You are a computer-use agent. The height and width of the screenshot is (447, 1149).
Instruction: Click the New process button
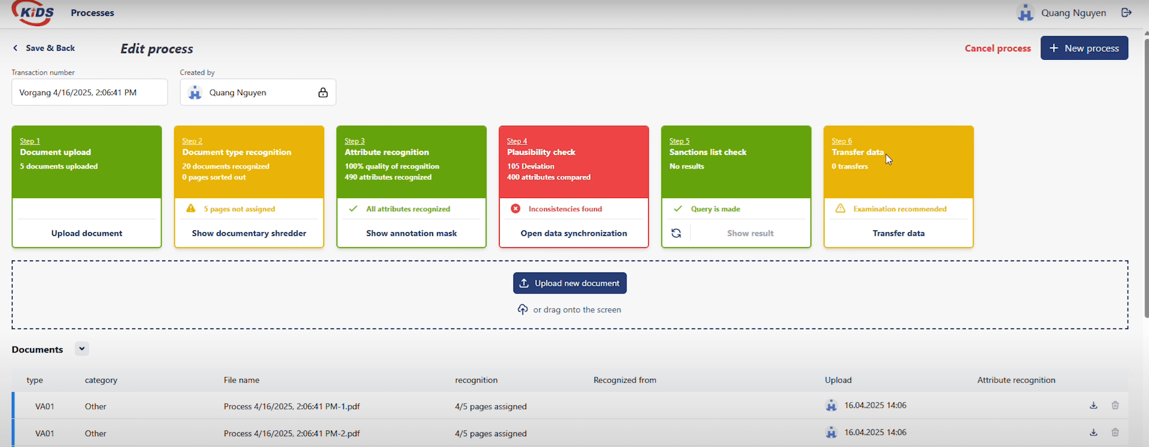click(x=1084, y=48)
